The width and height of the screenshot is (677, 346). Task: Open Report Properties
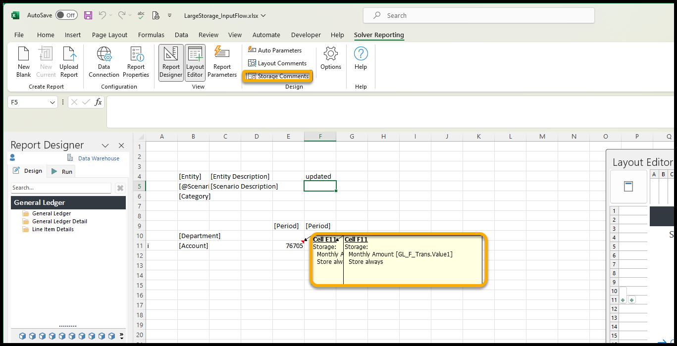pos(136,62)
